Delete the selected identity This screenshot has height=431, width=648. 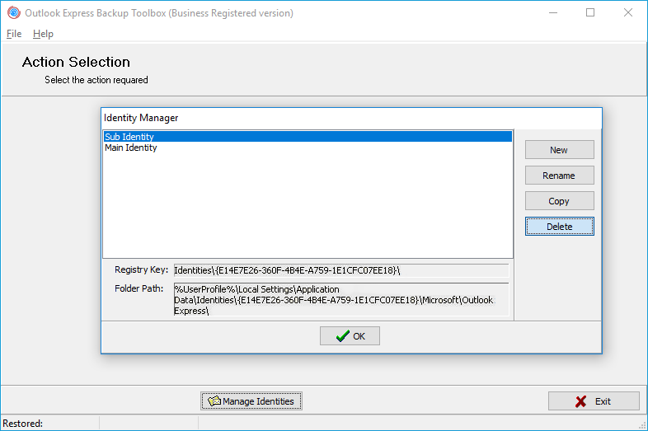[559, 227]
